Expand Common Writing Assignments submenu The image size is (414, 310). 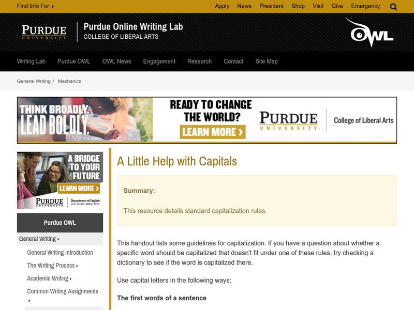63,296
